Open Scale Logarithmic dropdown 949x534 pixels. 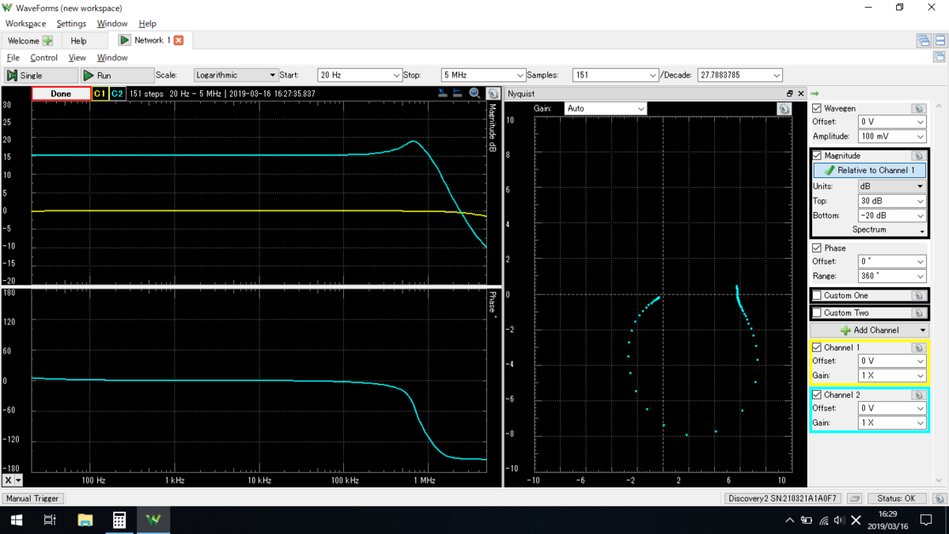tap(236, 75)
